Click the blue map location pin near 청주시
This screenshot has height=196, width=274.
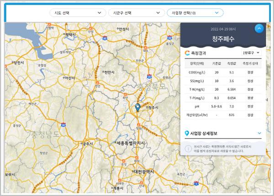(138, 107)
